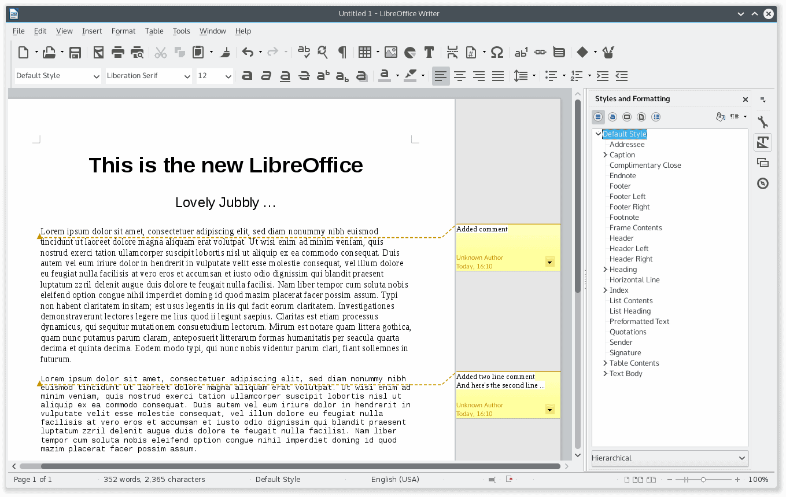Click the Undo arrow icon
This screenshot has width=786, height=497.
coord(248,53)
